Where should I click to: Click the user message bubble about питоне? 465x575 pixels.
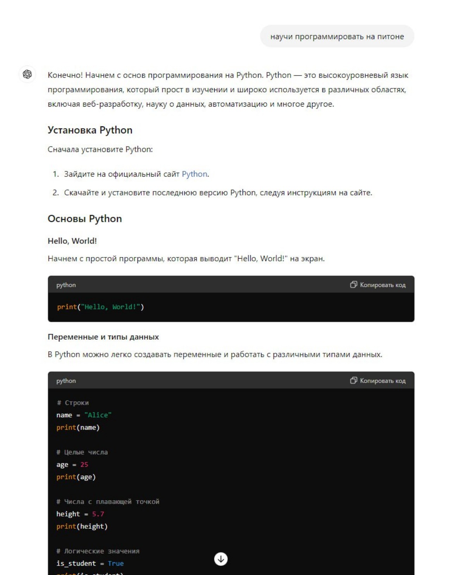pyautogui.click(x=337, y=36)
